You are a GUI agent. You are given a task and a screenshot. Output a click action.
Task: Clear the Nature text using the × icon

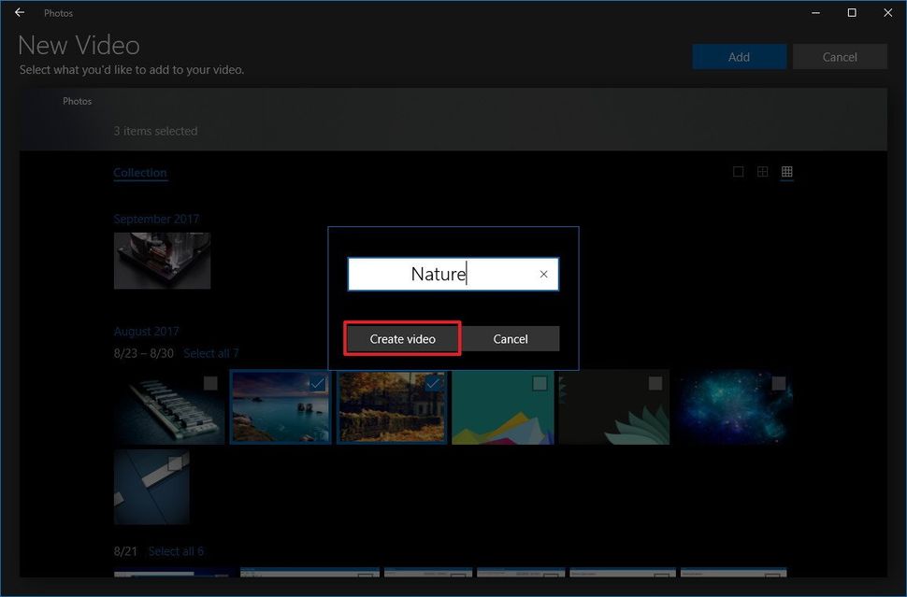point(543,274)
